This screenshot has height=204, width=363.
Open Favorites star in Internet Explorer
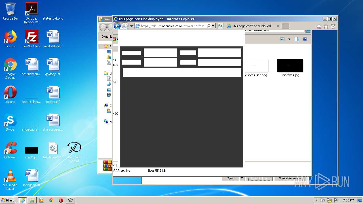point(326,26)
